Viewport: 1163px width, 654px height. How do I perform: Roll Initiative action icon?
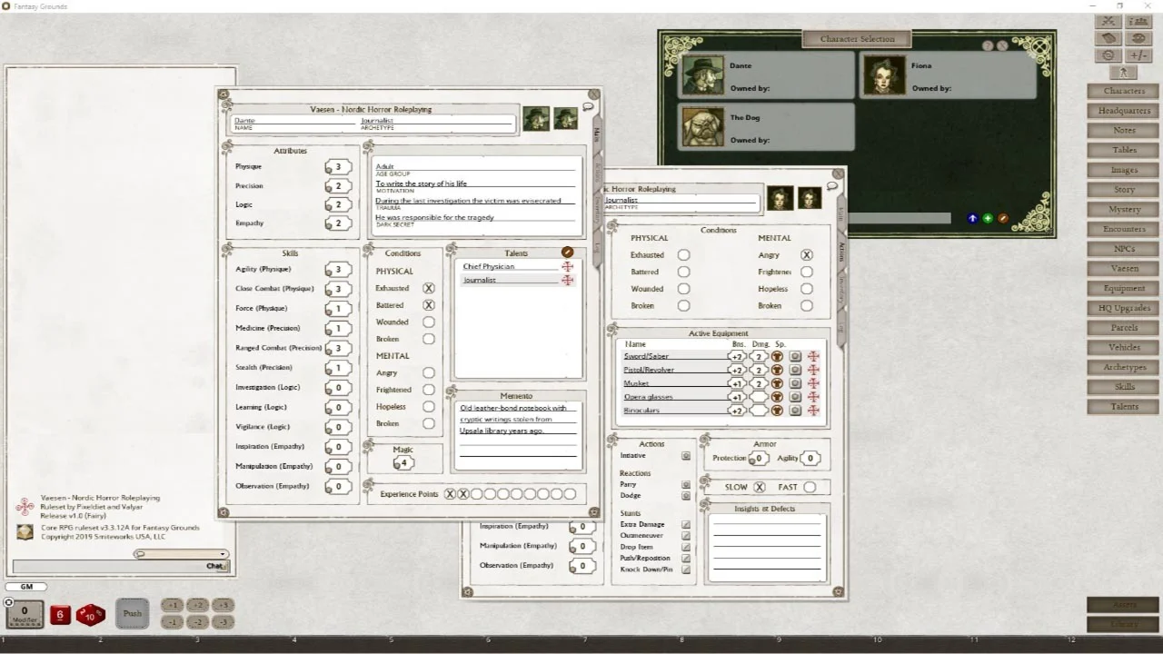coord(686,456)
